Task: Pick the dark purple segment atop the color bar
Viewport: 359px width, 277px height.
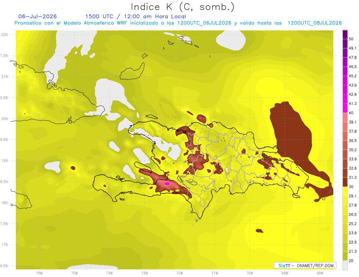Action: pyautogui.click(x=345, y=35)
